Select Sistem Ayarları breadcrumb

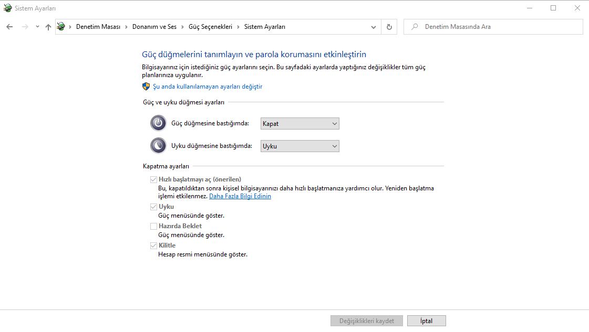[264, 27]
